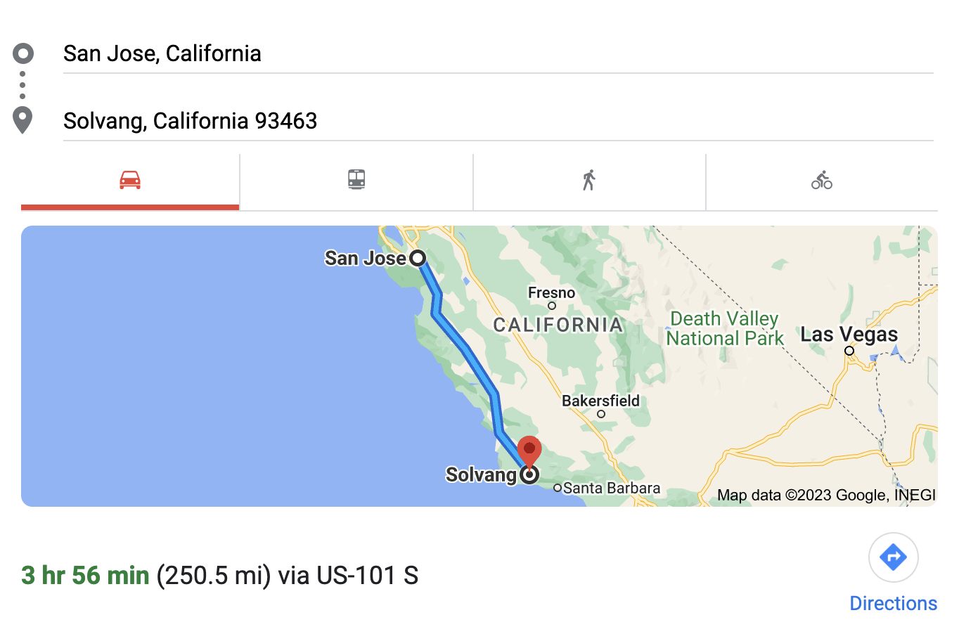Image resolution: width=959 pixels, height=634 pixels.
Task: Select the bicycling travel mode
Action: pos(821,181)
